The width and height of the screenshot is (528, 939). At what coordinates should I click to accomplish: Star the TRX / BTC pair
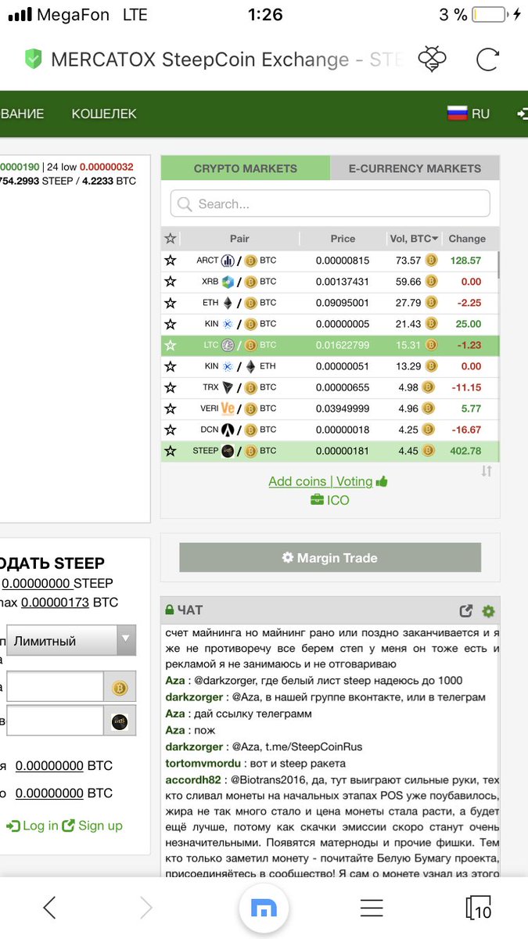click(171, 387)
